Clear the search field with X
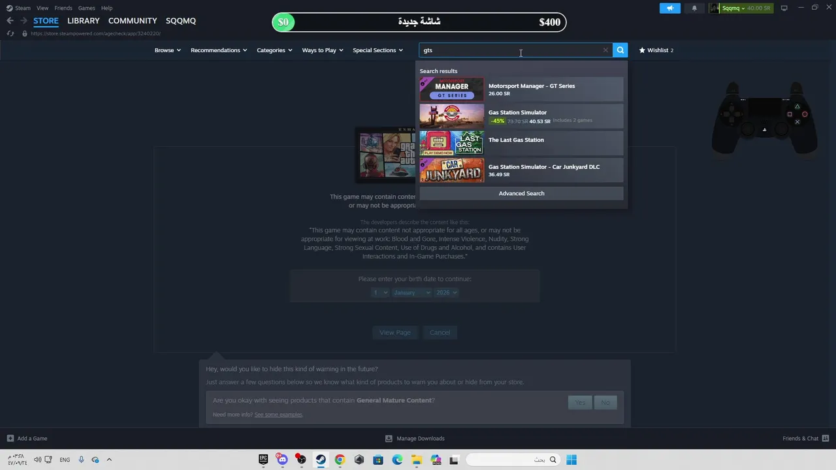This screenshot has width=836, height=470. pyautogui.click(x=605, y=50)
